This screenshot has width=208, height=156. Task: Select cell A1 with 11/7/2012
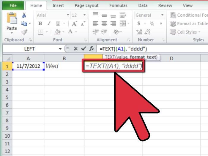click(28, 66)
